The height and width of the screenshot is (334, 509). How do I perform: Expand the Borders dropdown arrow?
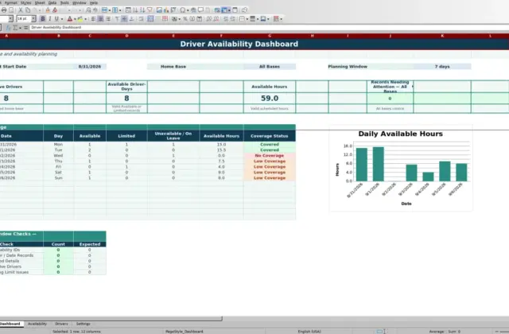coord(247,19)
